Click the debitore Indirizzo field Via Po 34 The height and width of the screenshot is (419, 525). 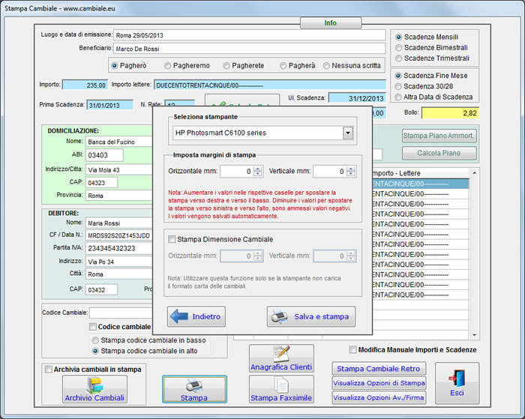click(x=119, y=262)
